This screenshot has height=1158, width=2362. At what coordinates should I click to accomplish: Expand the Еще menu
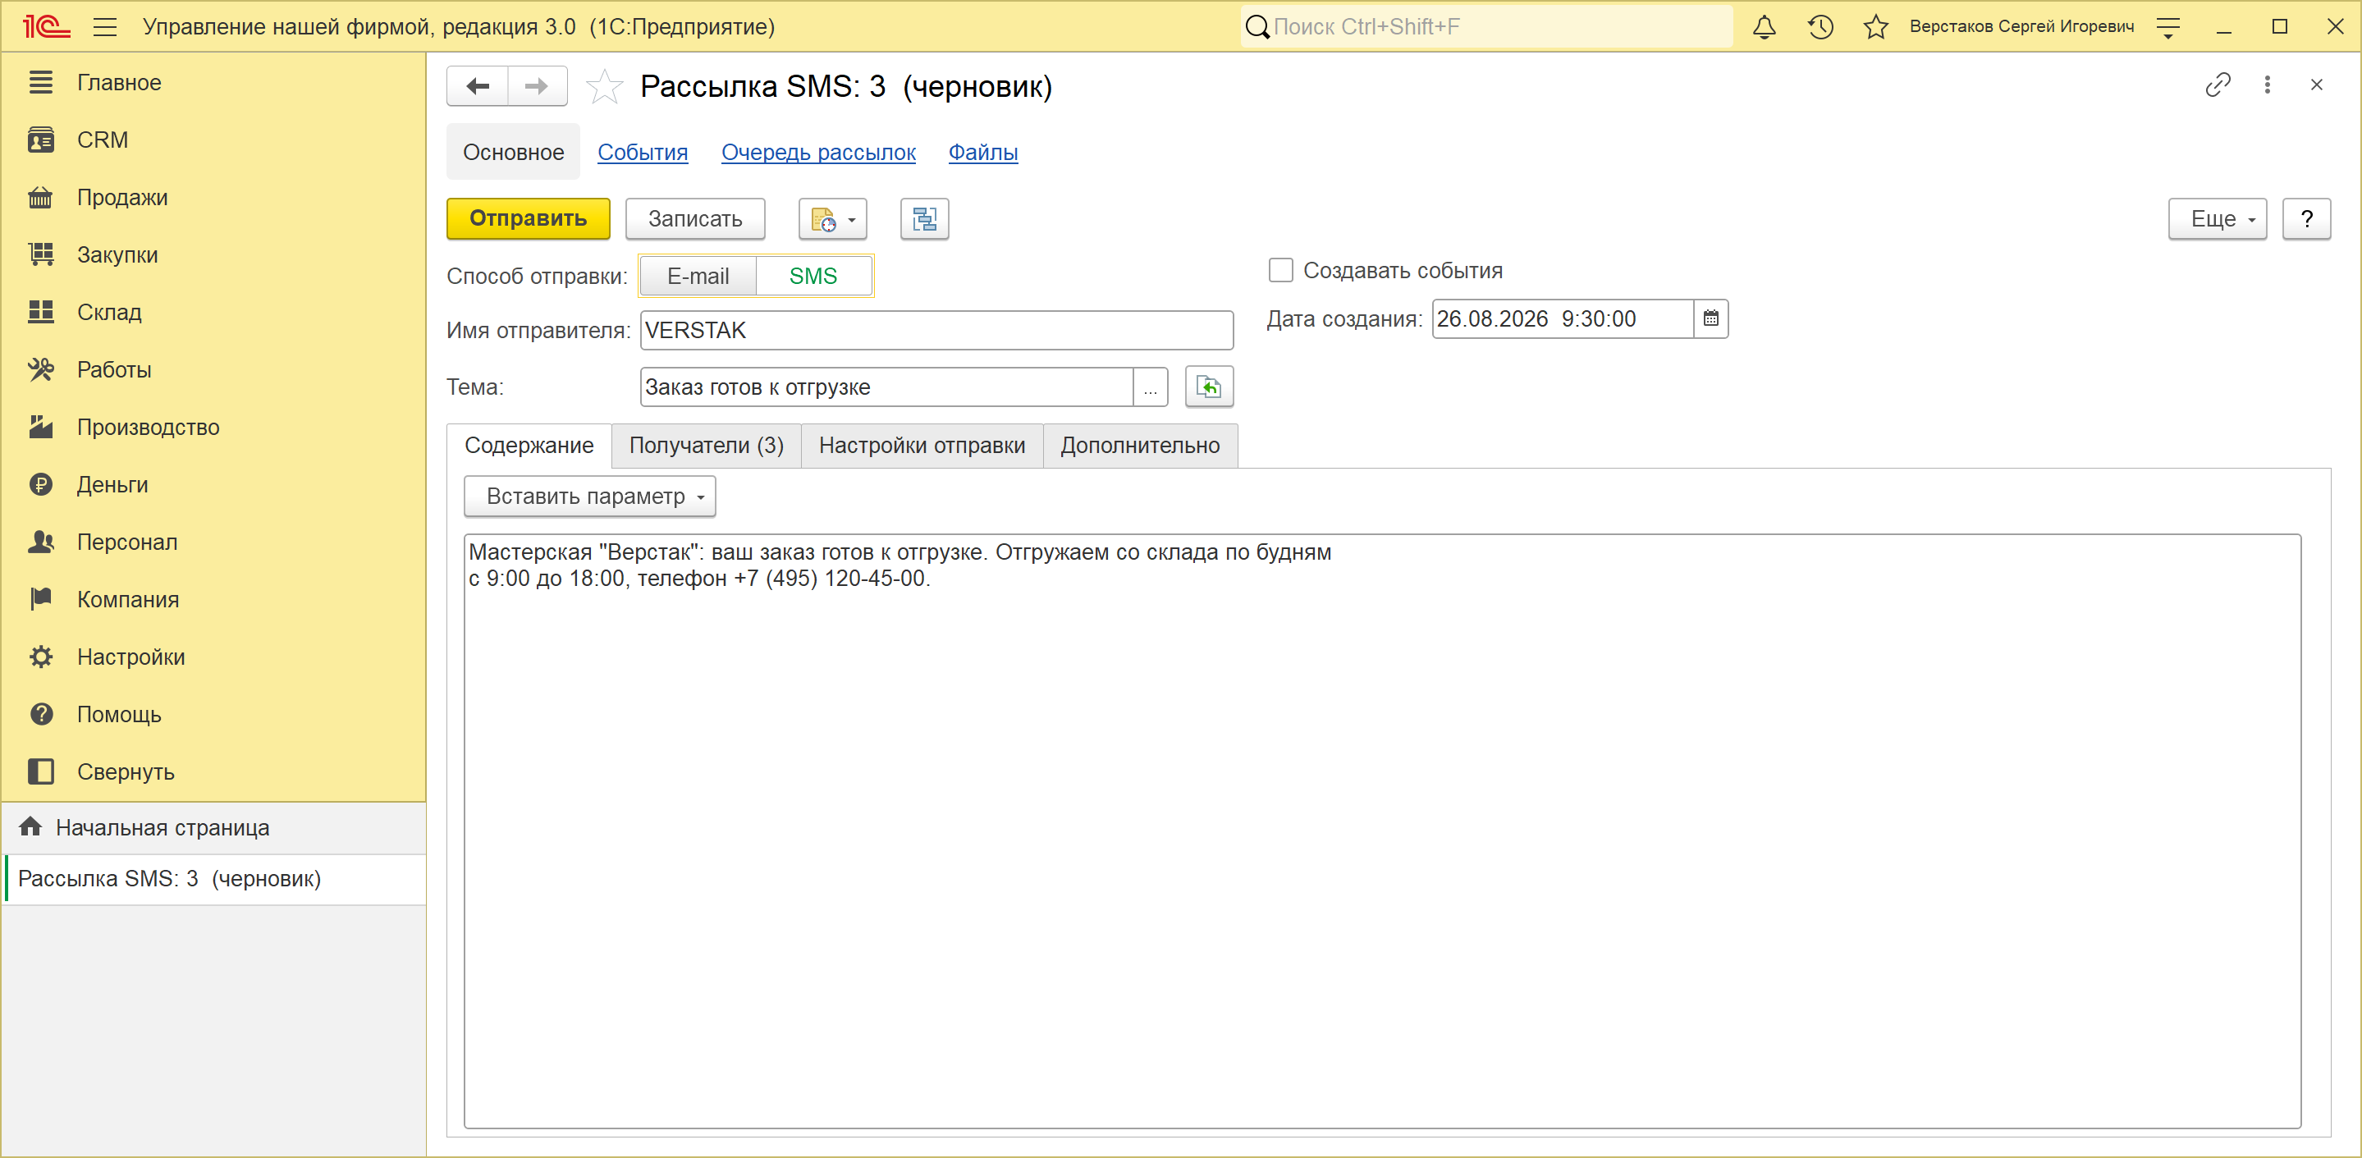pyautogui.click(x=2217, y=219)
